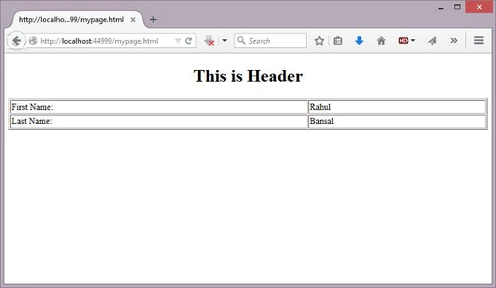Open downloads with the blue arrow
This screenshot has height=288, width=496.
click(359, 41)
